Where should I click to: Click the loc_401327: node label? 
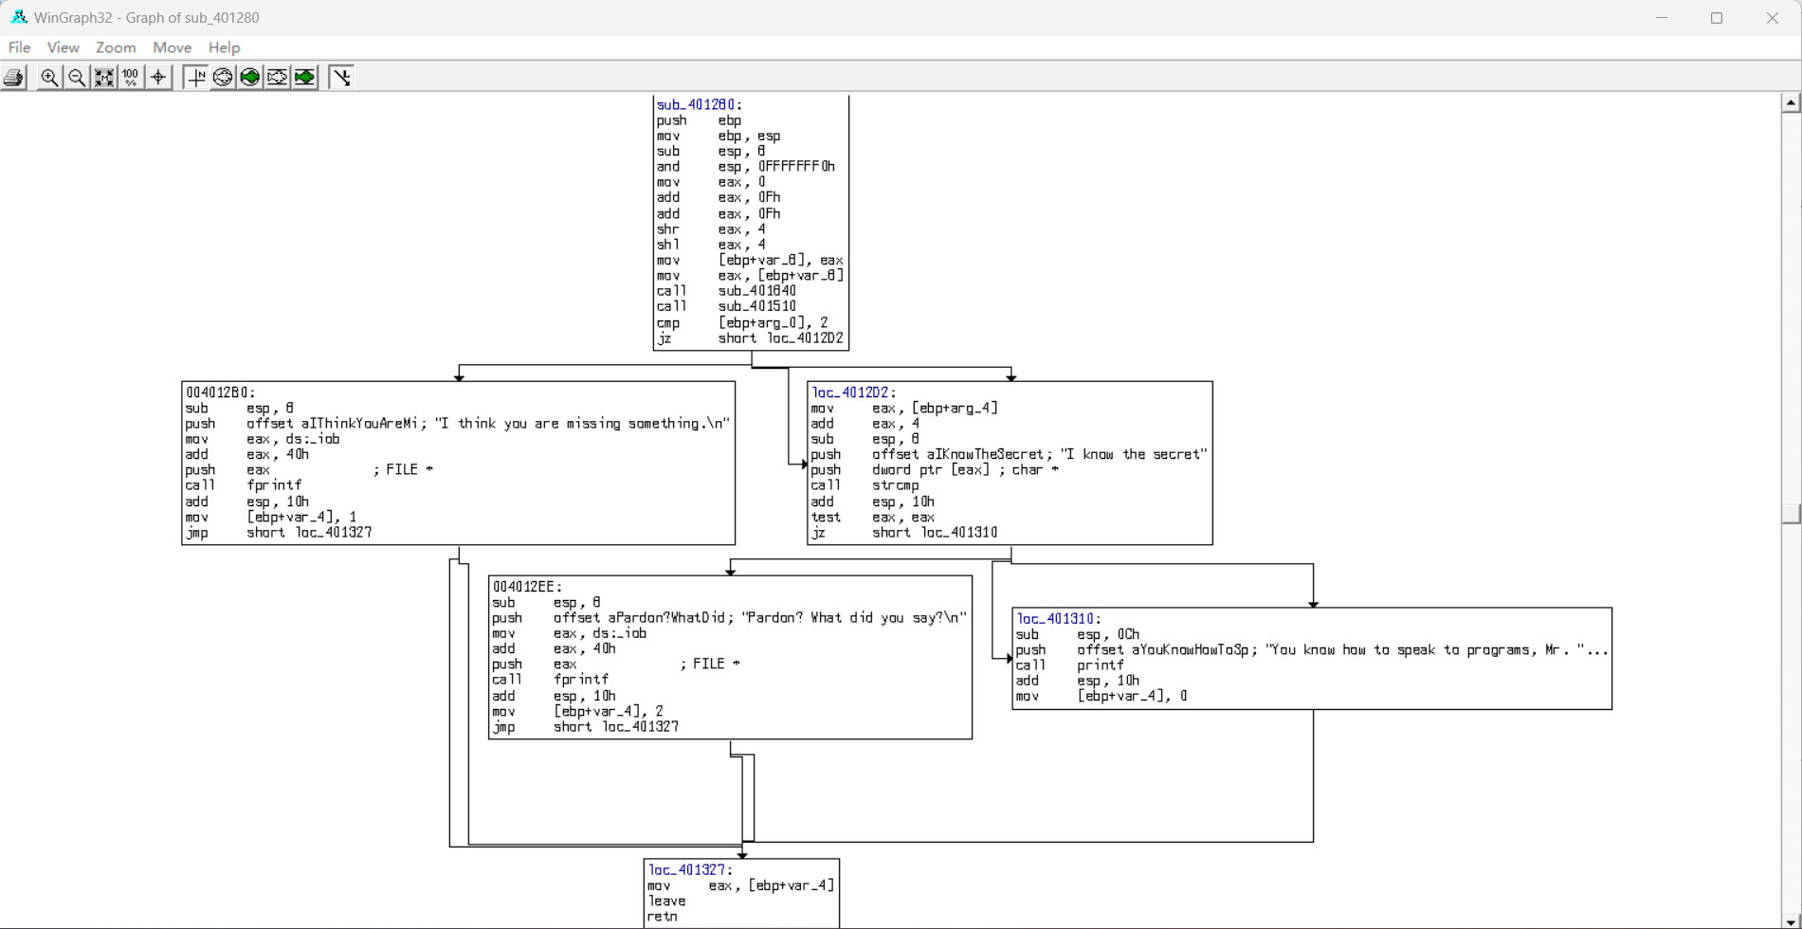[690, 870]
